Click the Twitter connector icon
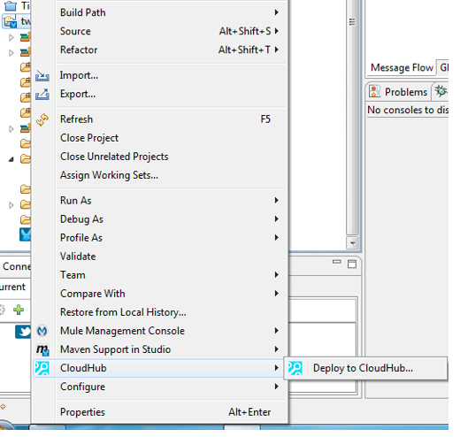Viewport: 460px width, 437px height. [23, 332]
